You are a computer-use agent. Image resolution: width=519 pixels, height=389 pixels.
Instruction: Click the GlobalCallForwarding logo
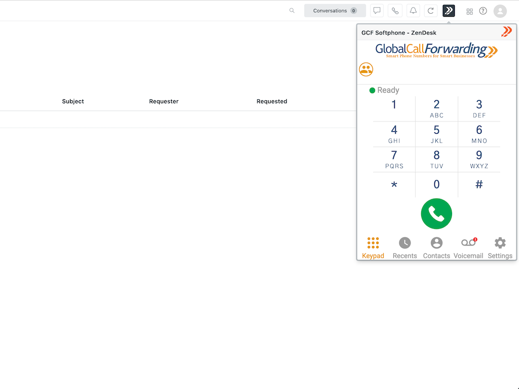point(436,51)
